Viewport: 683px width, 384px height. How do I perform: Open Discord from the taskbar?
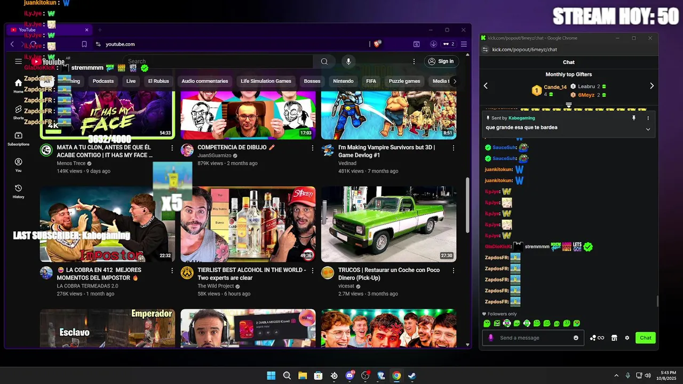coord(350,375)
